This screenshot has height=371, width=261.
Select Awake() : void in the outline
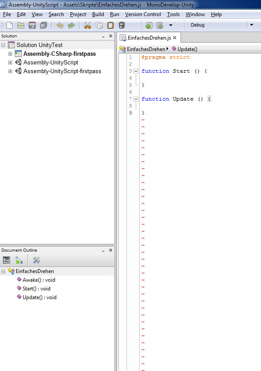coord(39,280)
